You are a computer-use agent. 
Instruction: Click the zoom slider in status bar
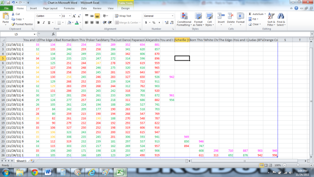[296, 165]
